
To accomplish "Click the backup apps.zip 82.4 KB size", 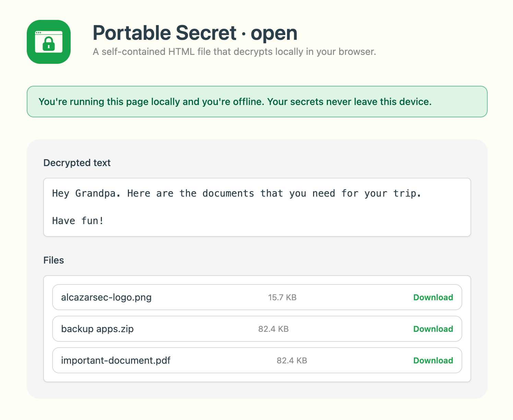I will [x=273, y=329].
